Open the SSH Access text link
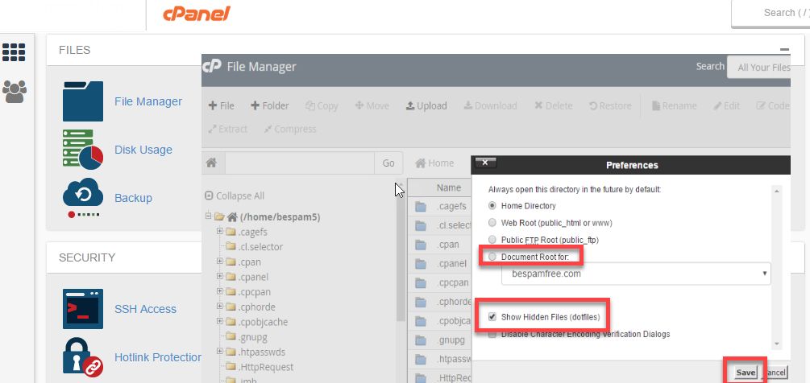This screenshot has height=383, width=810. point(145,309)
